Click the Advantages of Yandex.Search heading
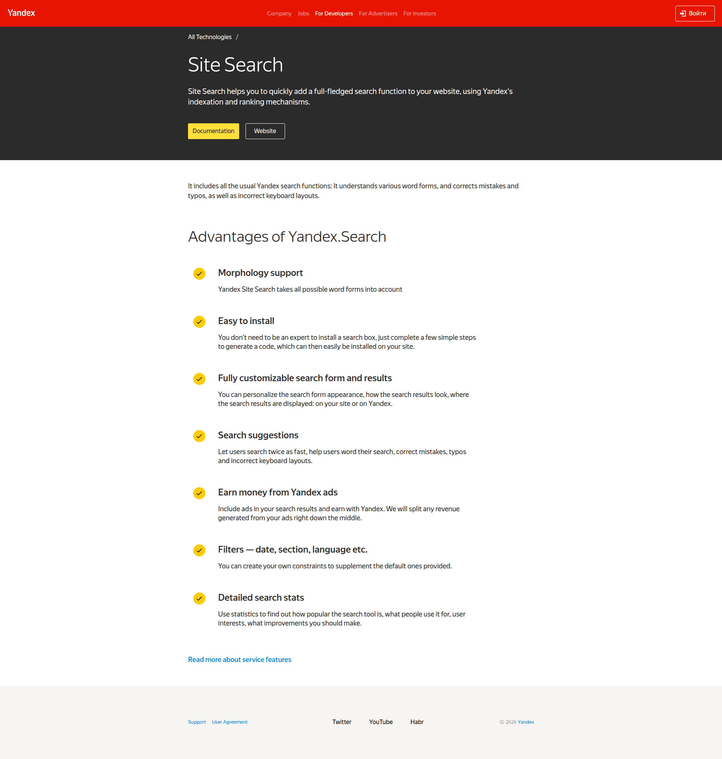The height and width of the screenshot is (759, 722). pyautogui.click(x=287, y=236)
